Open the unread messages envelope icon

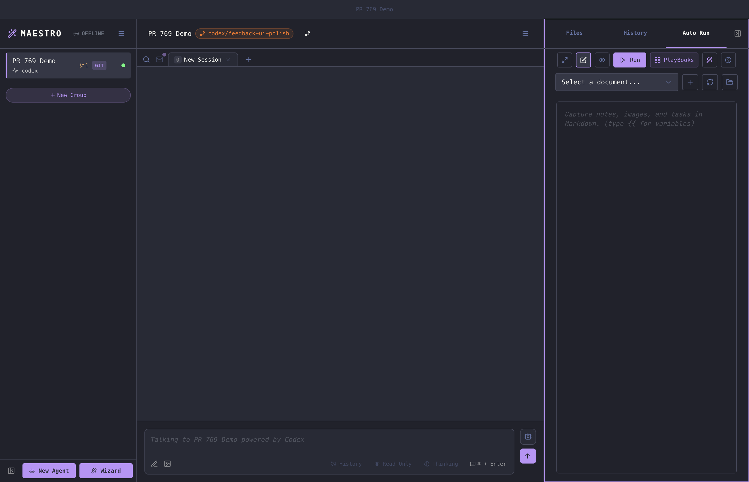click(x=159, y=59)
